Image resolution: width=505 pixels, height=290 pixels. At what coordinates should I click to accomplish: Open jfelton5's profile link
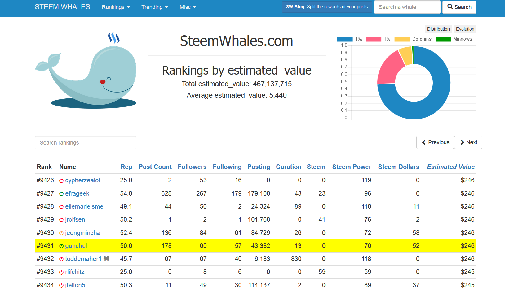[x=75, y=285]
